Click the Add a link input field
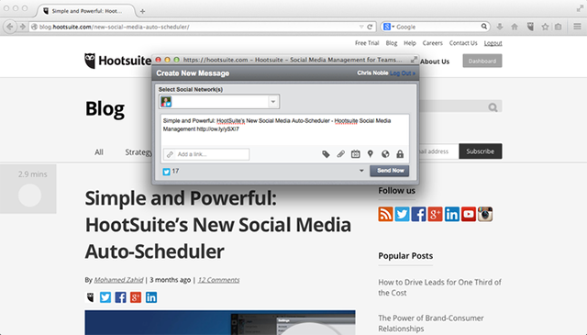This screenshot has height=335, width=587. pos(206,154)
